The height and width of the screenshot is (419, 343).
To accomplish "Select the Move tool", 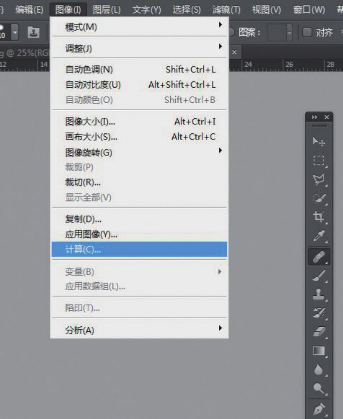I will [x=318, y=142].
